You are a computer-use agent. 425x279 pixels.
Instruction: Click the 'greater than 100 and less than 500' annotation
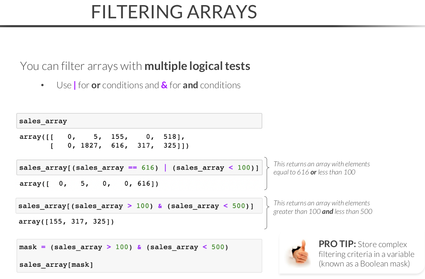pos(323,207)
